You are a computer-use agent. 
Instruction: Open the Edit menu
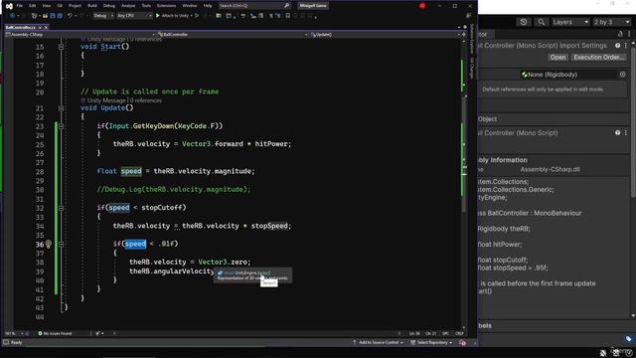(x=33, y=6)
